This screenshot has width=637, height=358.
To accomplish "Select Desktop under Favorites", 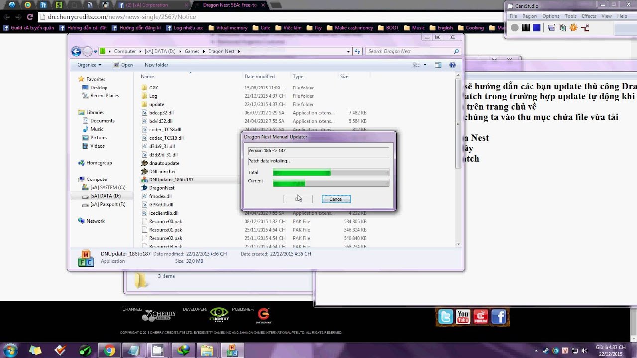I will point(99,88).
